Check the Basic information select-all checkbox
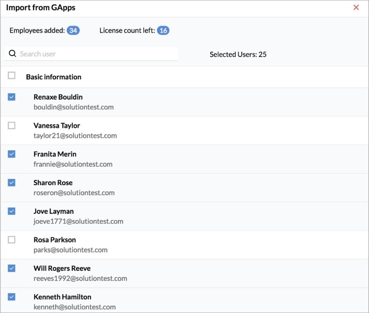369x313 pixels. [12, 76]
